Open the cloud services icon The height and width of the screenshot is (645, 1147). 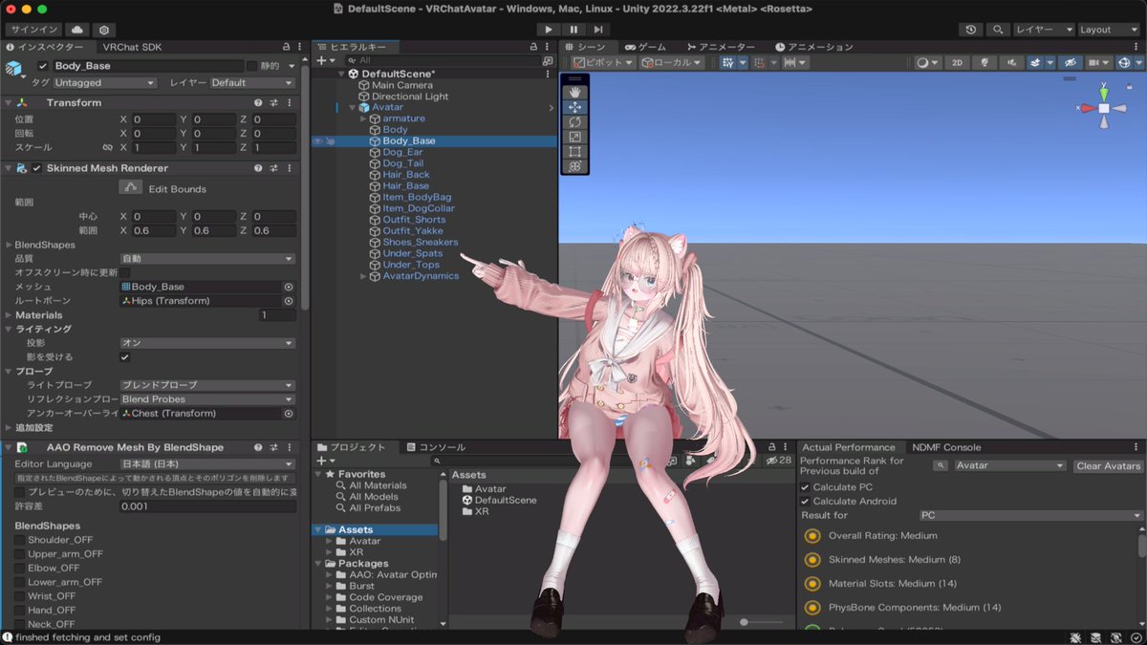coord(77,30)
